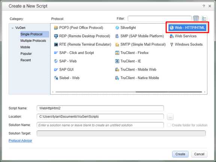The height and width of the screenshot is (162, 216).
Task: Close the Create a New Script dialog
Action: coord(210,6)
